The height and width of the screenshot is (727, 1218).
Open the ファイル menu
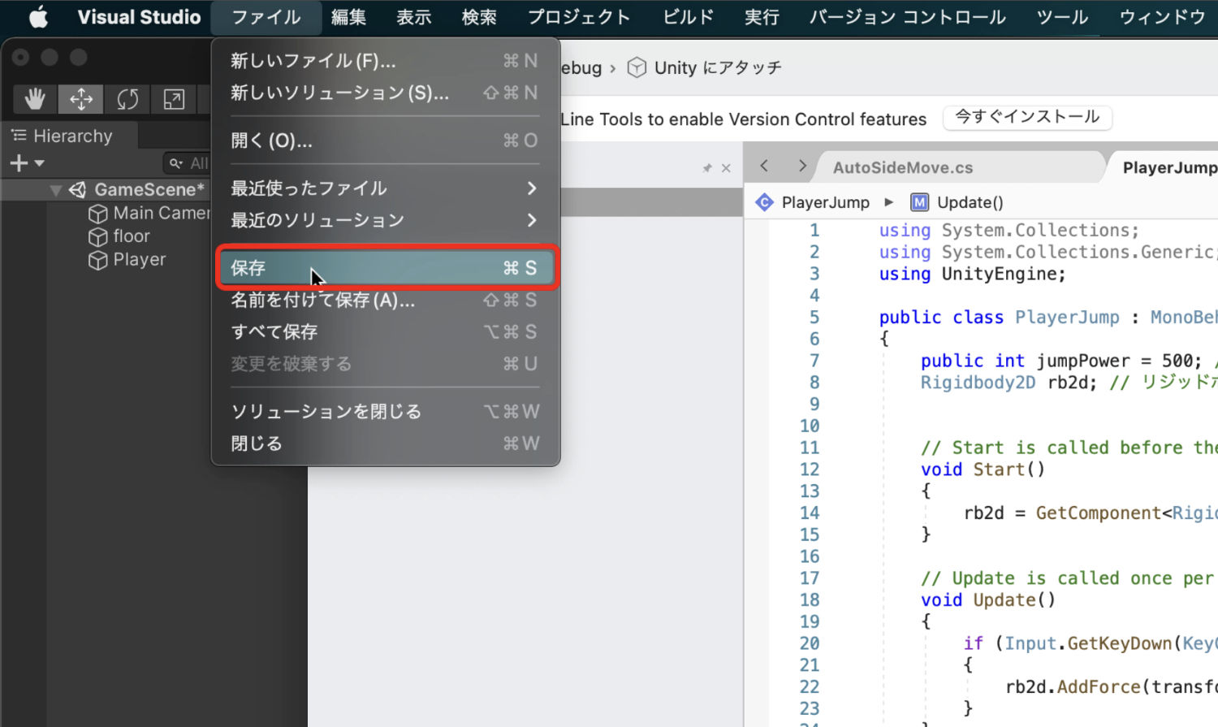coord(266,17)
